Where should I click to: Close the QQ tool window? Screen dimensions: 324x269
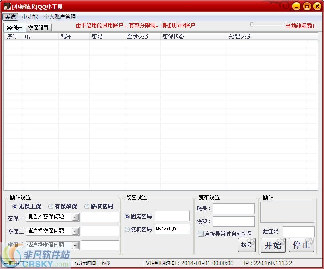pos(317,6)
